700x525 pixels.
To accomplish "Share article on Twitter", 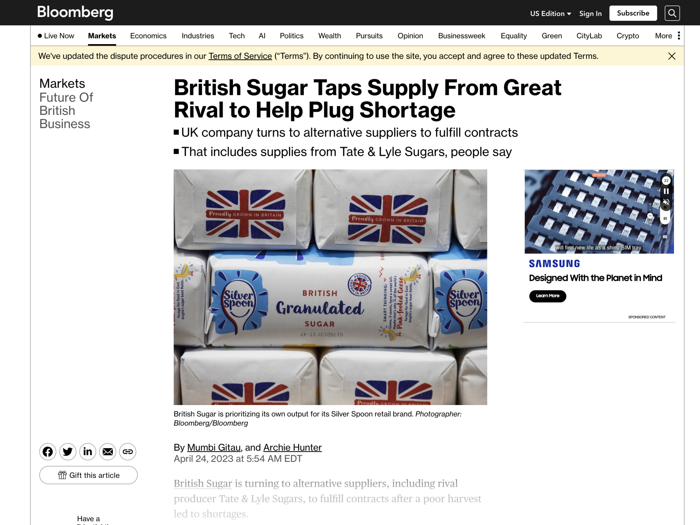I will (x=68, y=452).
